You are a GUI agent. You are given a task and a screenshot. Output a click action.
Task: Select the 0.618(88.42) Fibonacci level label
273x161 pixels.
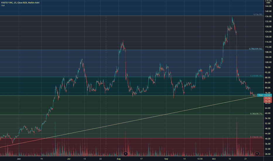(x=256, y=76)
